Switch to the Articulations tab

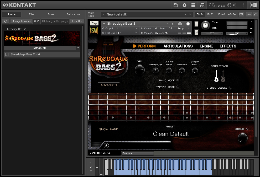point(178,46)
